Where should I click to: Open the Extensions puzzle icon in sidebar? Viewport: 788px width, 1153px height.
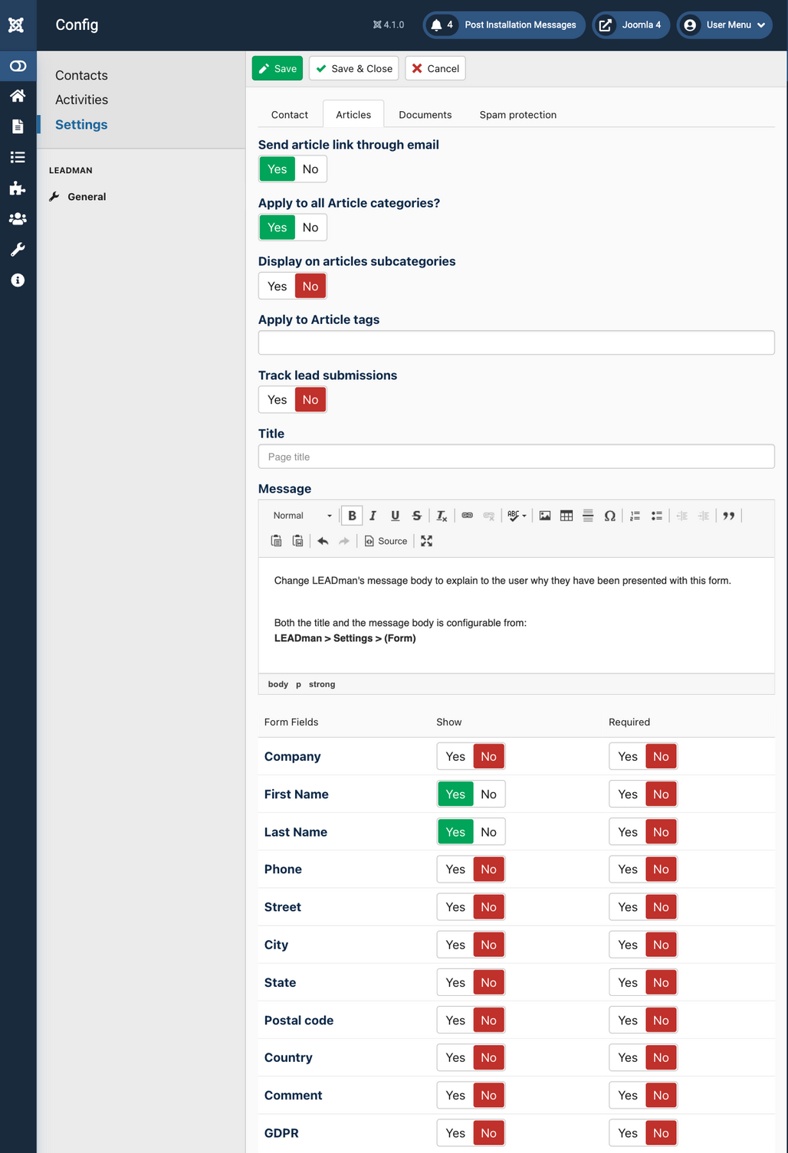click(x=18, y=188)
